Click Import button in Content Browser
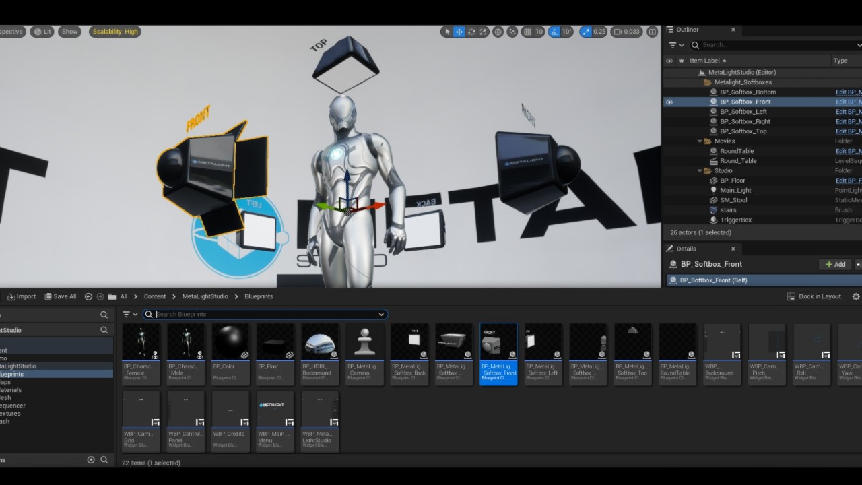This screenshot has width=862, height=485. coord(22,296)
